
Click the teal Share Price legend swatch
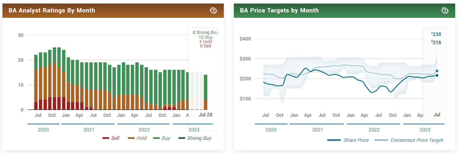point(334,140)
